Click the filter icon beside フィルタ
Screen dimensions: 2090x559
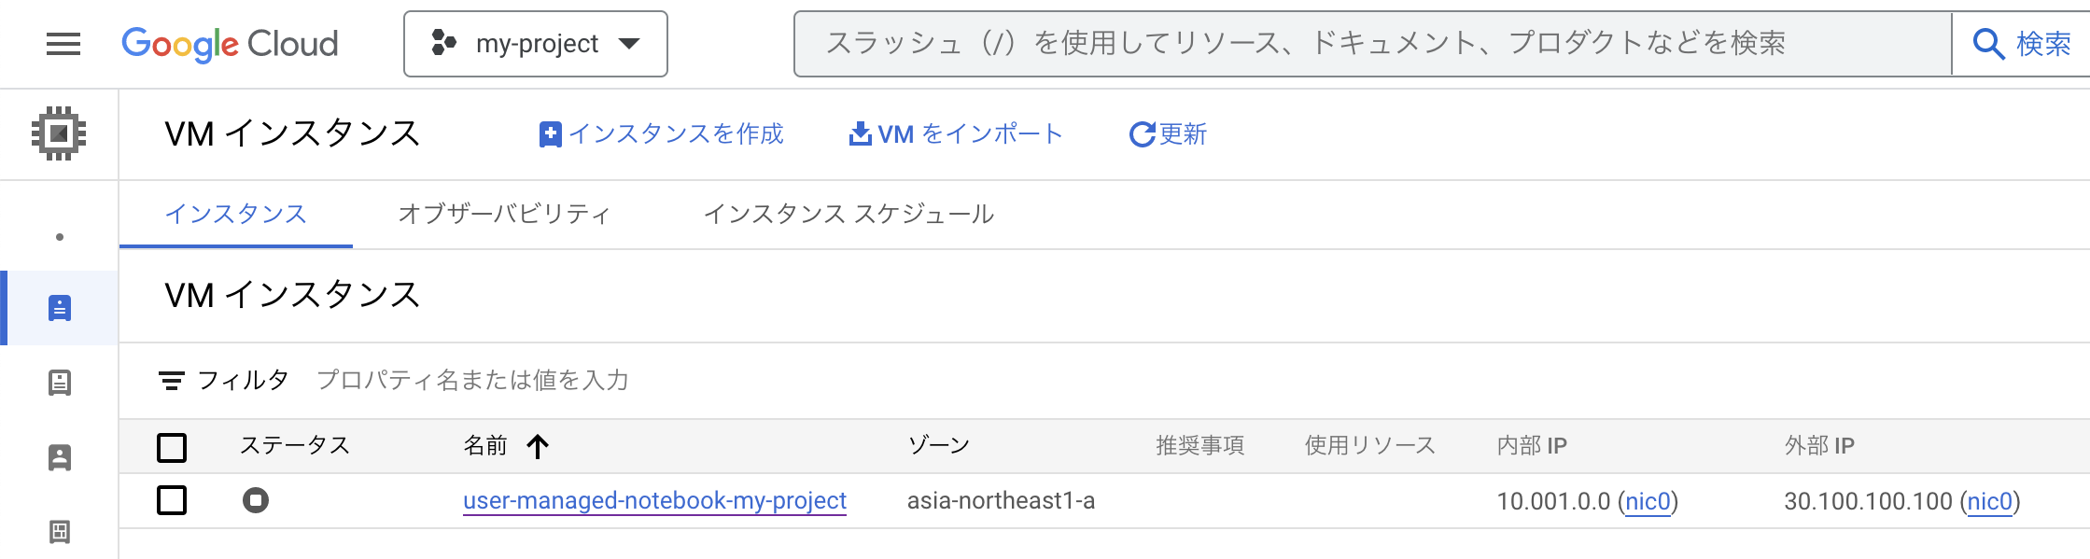point(172,381)
